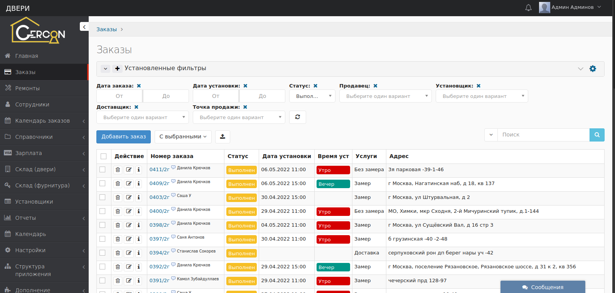Open the Статус filter dropdown

(312, 96)
